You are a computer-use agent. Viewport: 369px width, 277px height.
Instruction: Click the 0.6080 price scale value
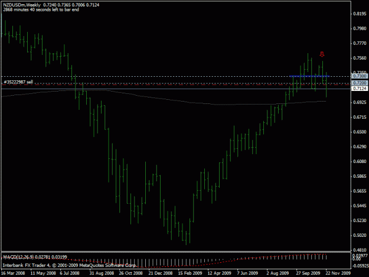(360, 161)
